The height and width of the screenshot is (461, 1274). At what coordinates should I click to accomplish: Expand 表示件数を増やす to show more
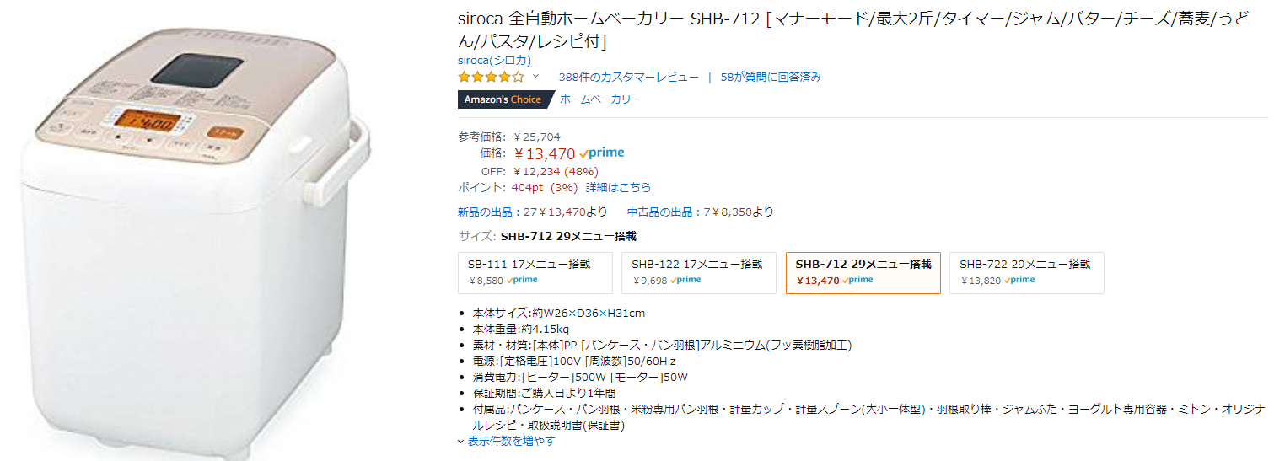pos(511,441)
